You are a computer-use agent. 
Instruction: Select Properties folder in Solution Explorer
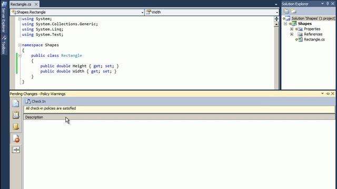[x=312, y=29]
